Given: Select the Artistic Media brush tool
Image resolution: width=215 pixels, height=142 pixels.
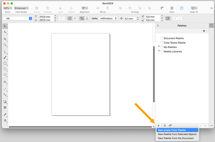Looking at the screenshot, I should pos(5,58).
